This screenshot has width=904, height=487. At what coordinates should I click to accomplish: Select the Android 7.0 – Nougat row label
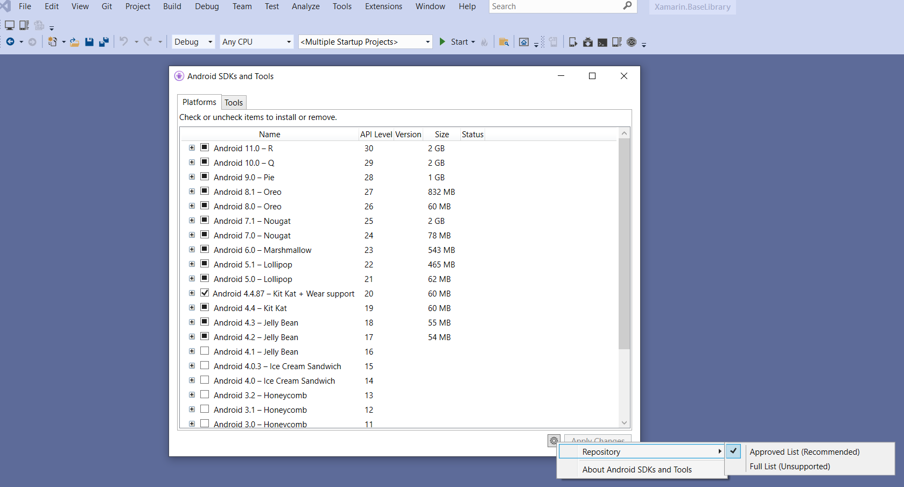[252, 236]
